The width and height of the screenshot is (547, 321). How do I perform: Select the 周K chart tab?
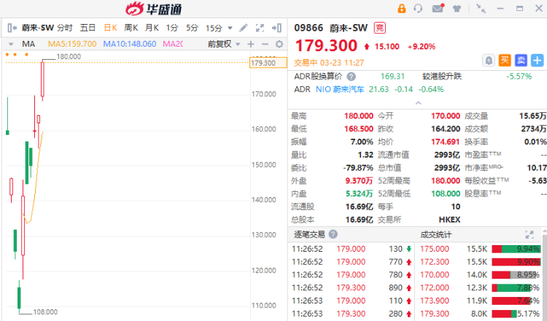pos(131,28)
